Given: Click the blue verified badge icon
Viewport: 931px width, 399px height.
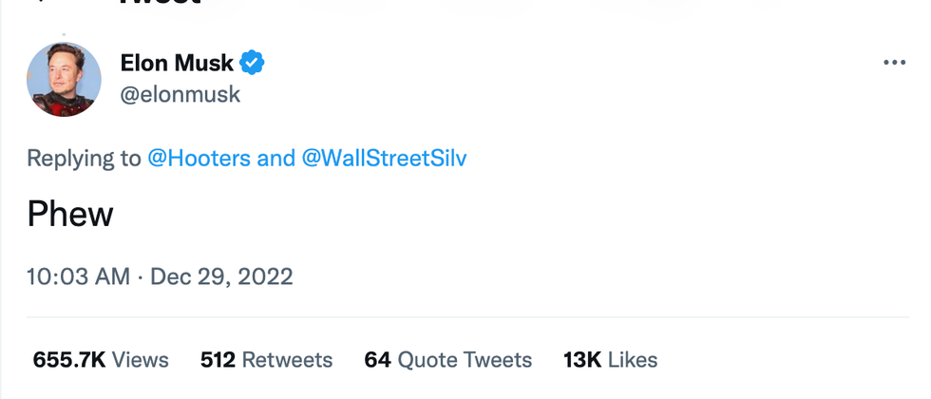Looking at the screenshot, I should 252,64.
